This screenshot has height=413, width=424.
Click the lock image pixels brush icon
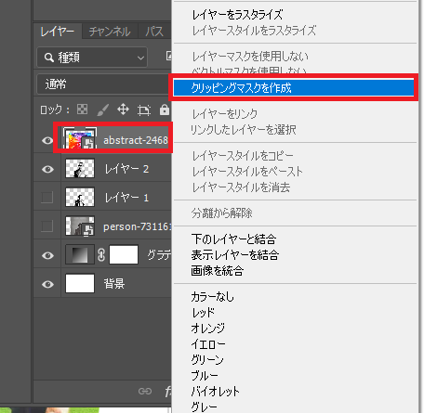pos(102,110)
